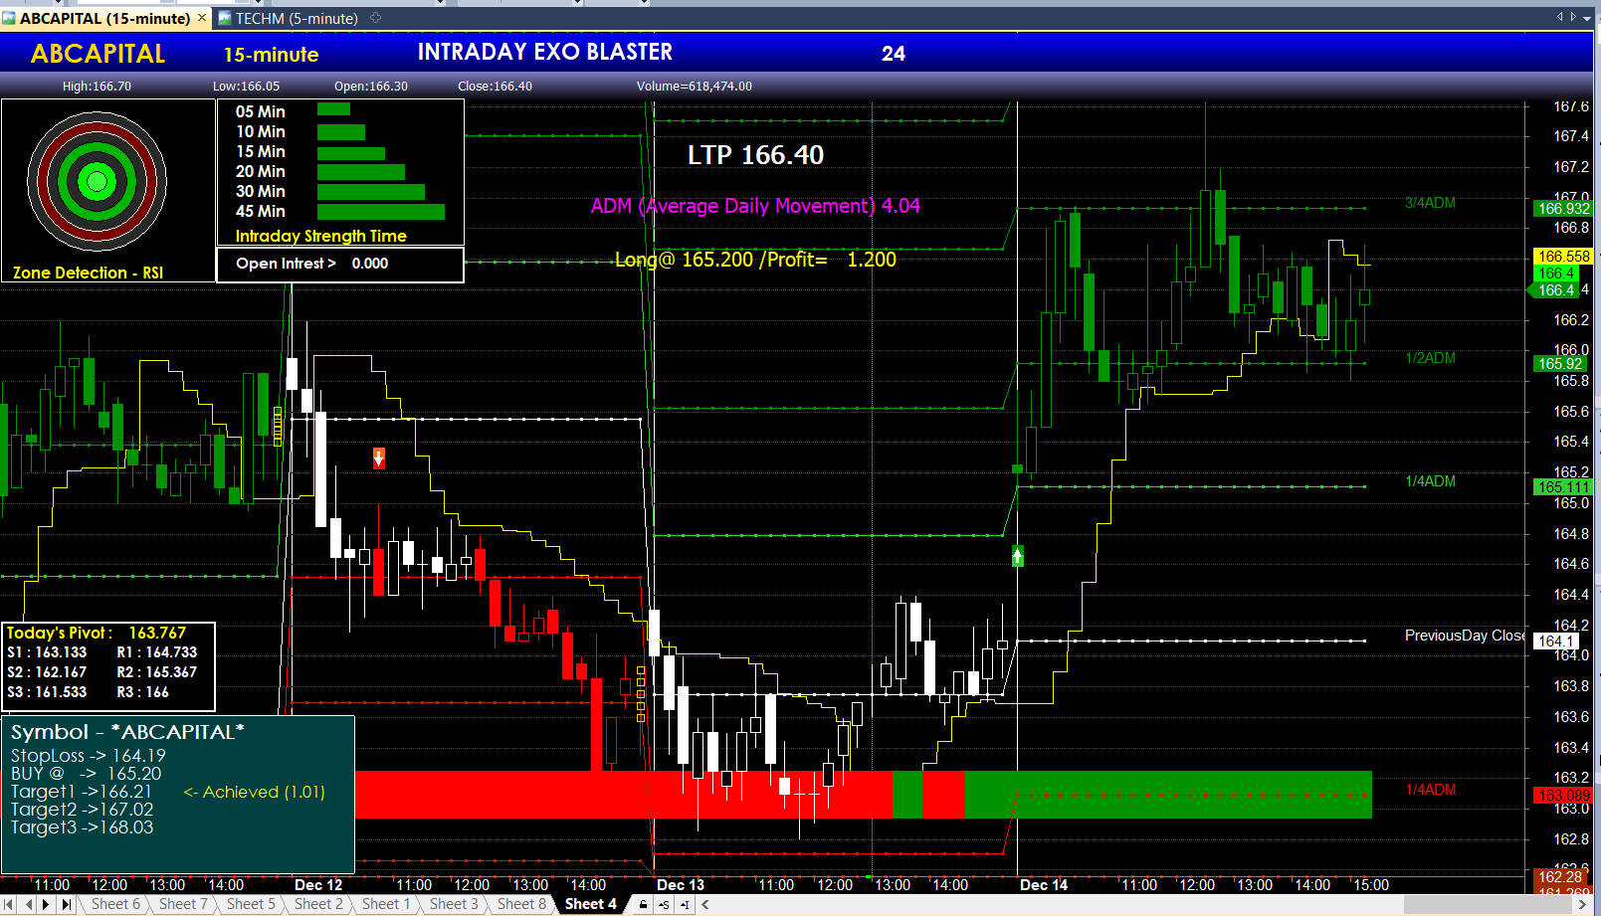Click the yellow 166.558 price marker

pyautogui.click(x=1563, y=257)
